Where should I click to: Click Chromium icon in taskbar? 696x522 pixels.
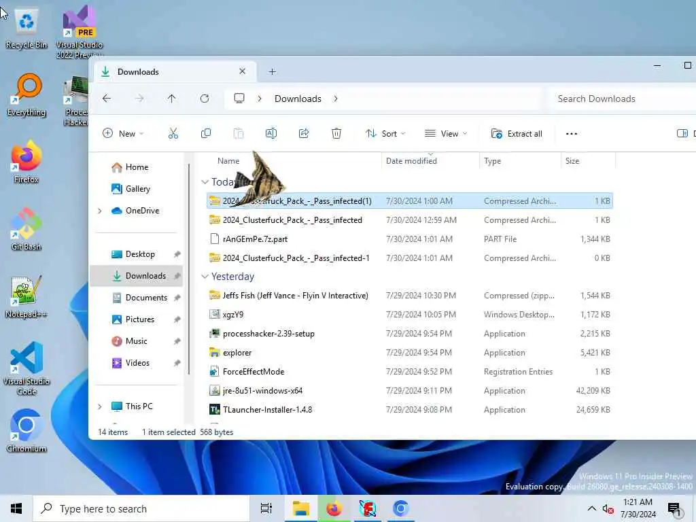pos(400,508)
